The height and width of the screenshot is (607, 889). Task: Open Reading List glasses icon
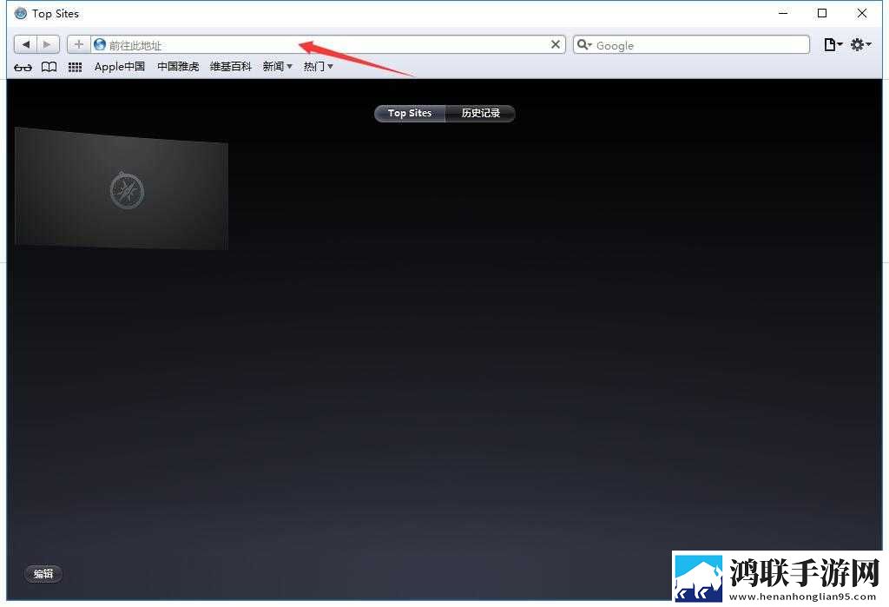tap(23, 68)
